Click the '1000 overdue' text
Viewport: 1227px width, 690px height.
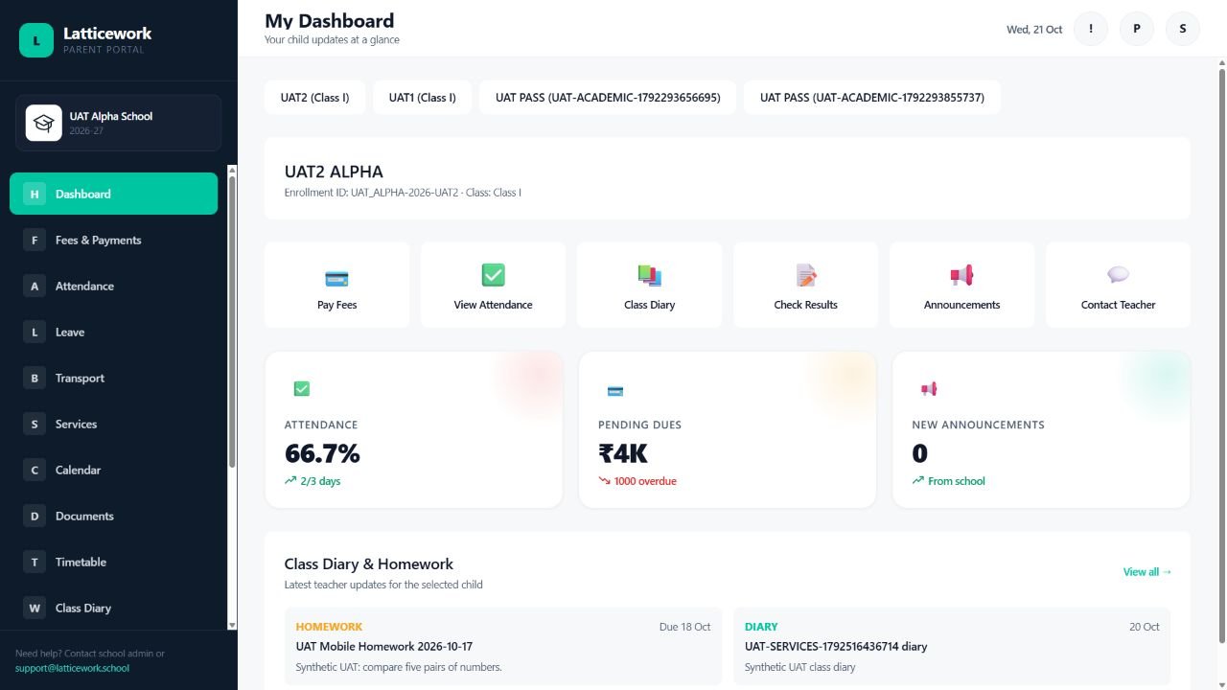(645, 481)
